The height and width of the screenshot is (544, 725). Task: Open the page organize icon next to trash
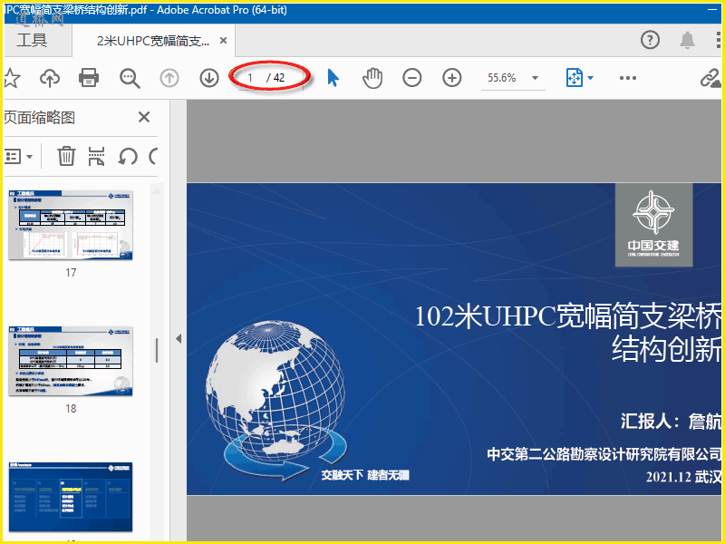pyautogui.click(x=96, y=156)
